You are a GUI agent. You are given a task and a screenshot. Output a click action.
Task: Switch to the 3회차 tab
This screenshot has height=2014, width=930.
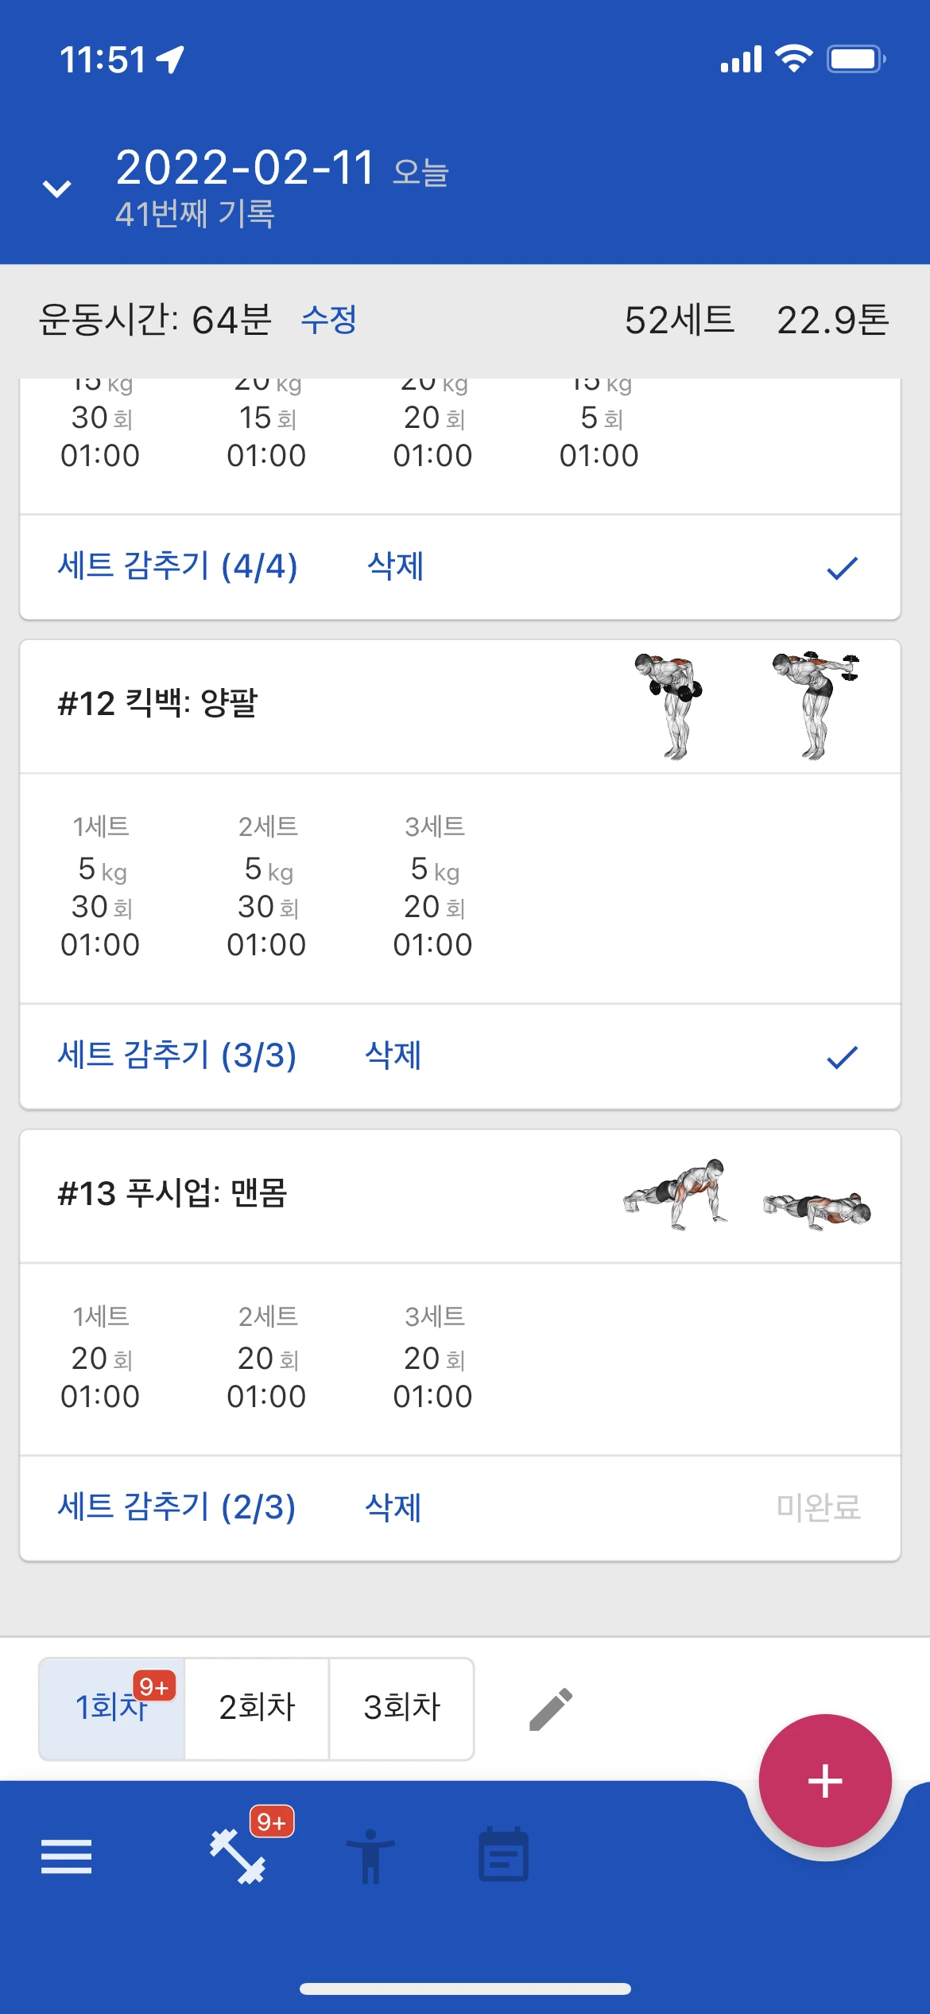click(x=401, y=1708)
